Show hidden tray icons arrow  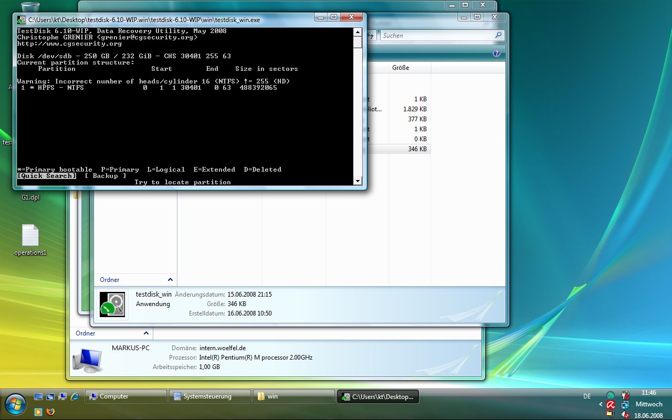pyautogui.click(x=601, y=405)
